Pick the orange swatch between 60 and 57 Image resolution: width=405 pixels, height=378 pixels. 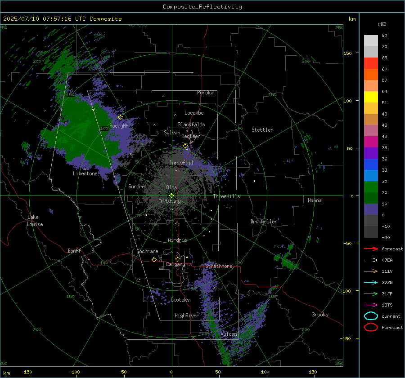371,75
